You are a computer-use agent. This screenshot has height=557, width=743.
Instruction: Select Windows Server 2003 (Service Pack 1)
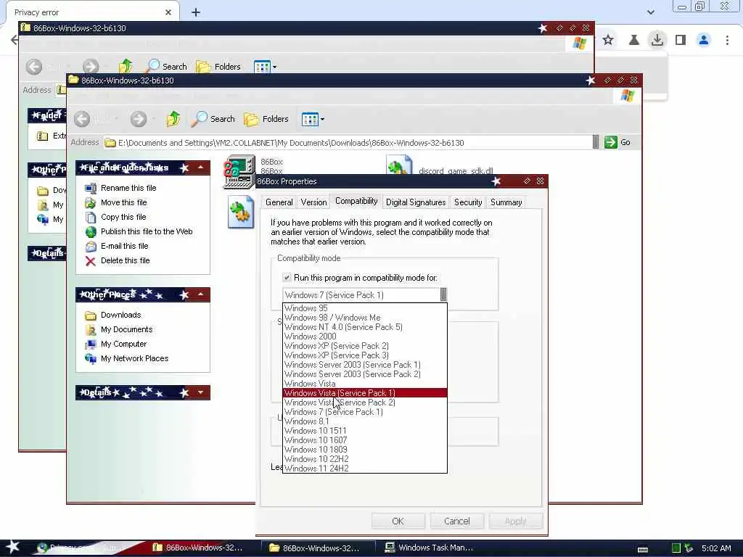pyautogui.click(x=364, y=365)
